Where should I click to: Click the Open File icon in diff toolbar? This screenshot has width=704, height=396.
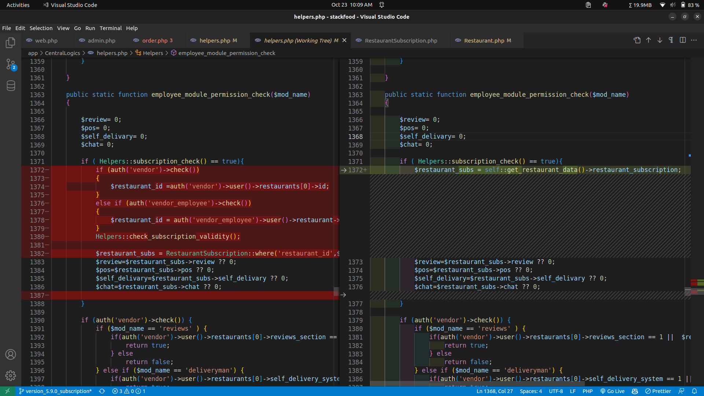[637, 40]
